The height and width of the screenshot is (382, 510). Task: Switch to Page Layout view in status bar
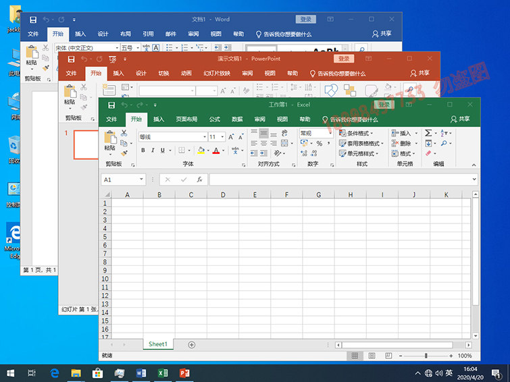pyautogui.click(x=372, y=356)
